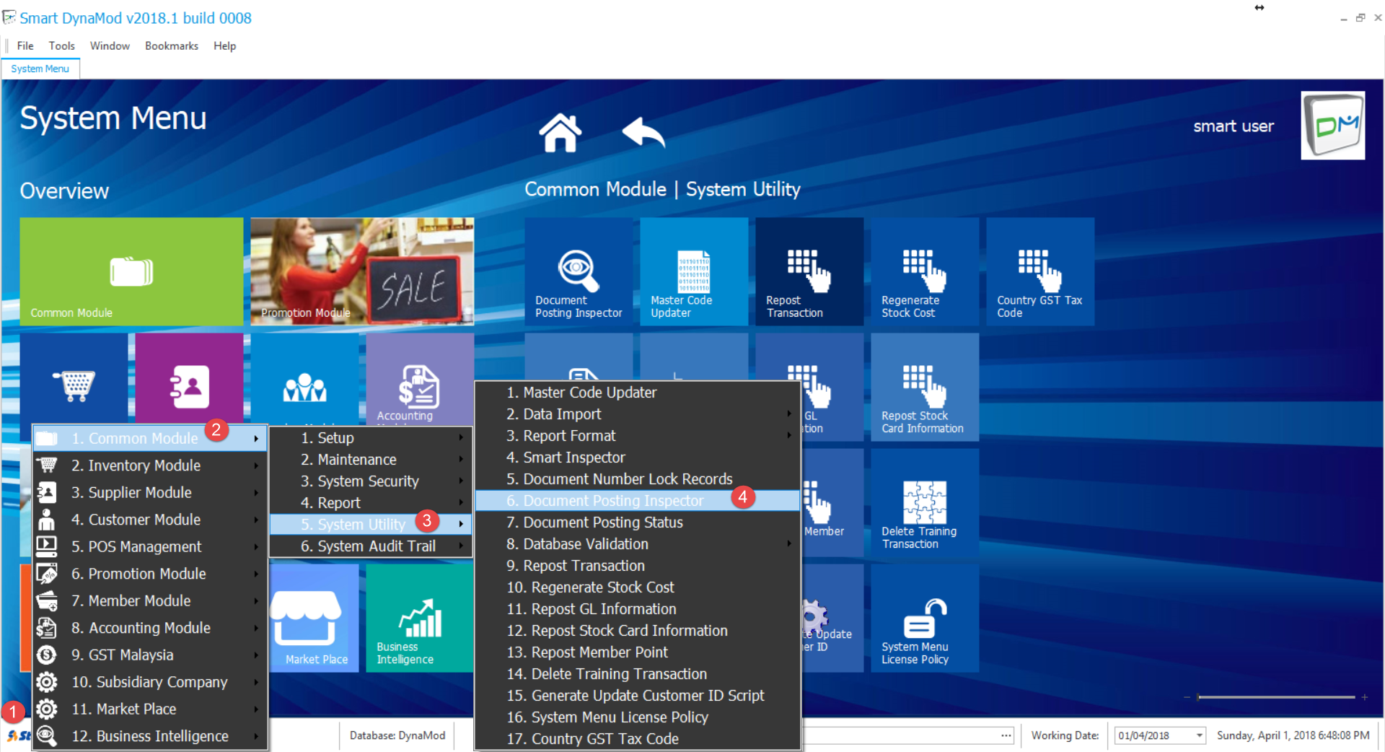Click the purple contact card tile
This screenshot has width=1385, height=752.
point(189,379)
